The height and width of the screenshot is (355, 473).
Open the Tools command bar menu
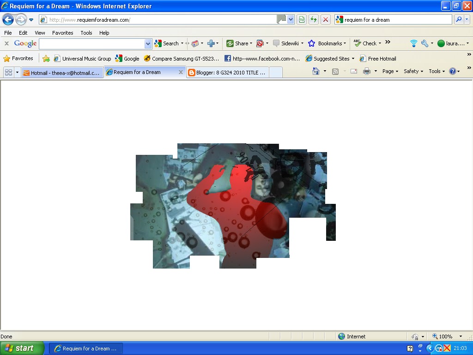437,71
